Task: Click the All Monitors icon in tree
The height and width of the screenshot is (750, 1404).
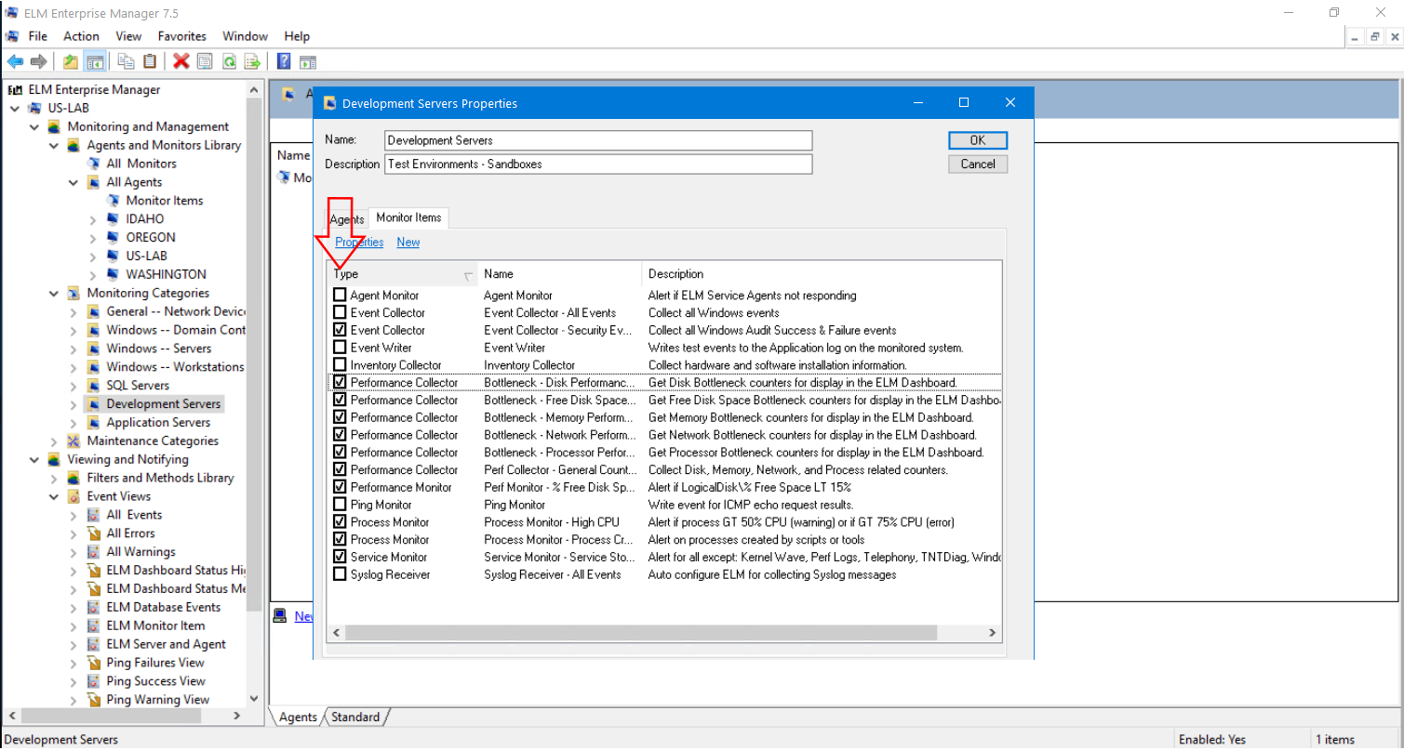Action: 93,164
